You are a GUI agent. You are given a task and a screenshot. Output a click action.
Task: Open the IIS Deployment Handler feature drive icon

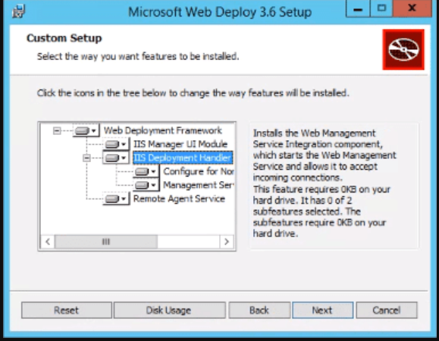(x=116, y=158)
